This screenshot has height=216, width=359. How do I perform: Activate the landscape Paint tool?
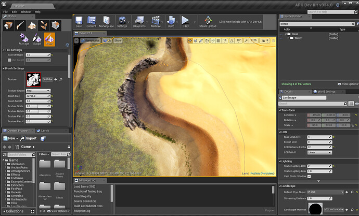click(49, 39)
